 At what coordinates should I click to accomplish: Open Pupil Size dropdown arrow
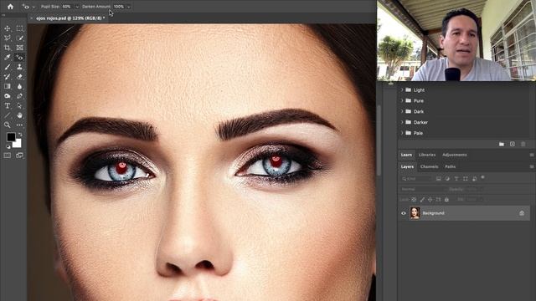point(77,7)
